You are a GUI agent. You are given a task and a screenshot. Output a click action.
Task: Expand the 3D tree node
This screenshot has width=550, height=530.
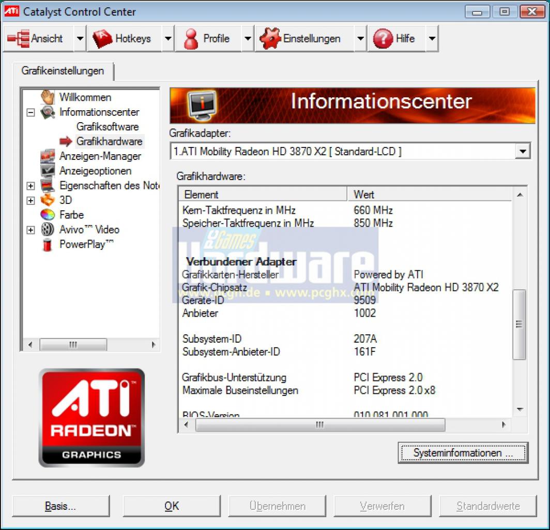tap(31, 200)
